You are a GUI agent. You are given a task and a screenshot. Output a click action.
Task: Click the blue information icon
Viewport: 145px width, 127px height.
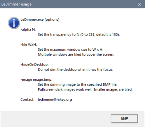(x=14, y=23)
